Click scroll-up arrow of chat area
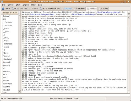The image size is (131, 101). click(x=129, y=18)
